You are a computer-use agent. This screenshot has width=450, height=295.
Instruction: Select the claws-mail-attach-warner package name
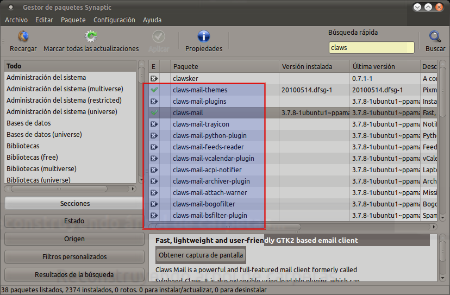(210, 192)
